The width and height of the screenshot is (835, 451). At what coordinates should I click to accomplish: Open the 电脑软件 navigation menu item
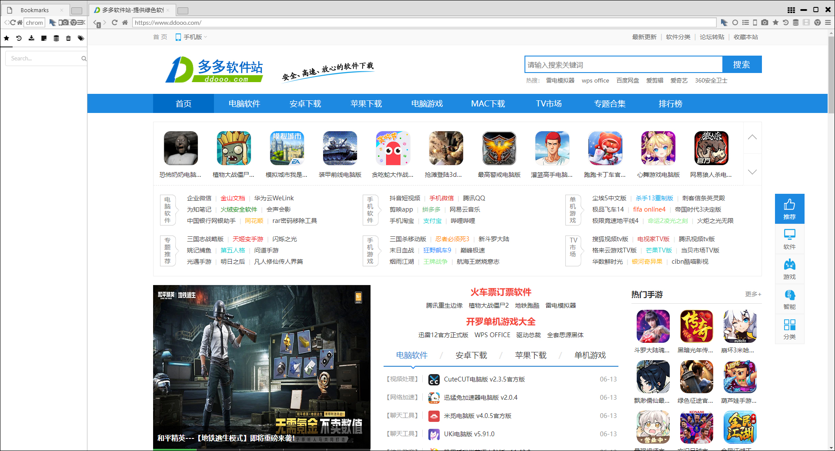click(x=244, y=104)
